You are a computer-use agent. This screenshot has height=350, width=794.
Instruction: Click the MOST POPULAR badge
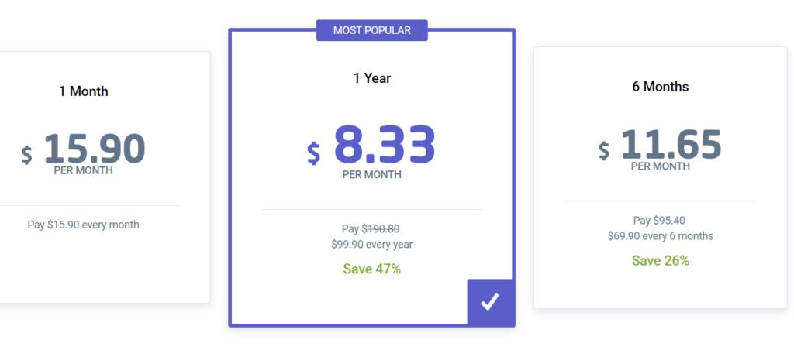[371, 30]
